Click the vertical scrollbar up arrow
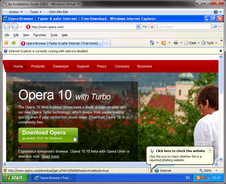The image size is (226, 184). (x=221, y=57)
